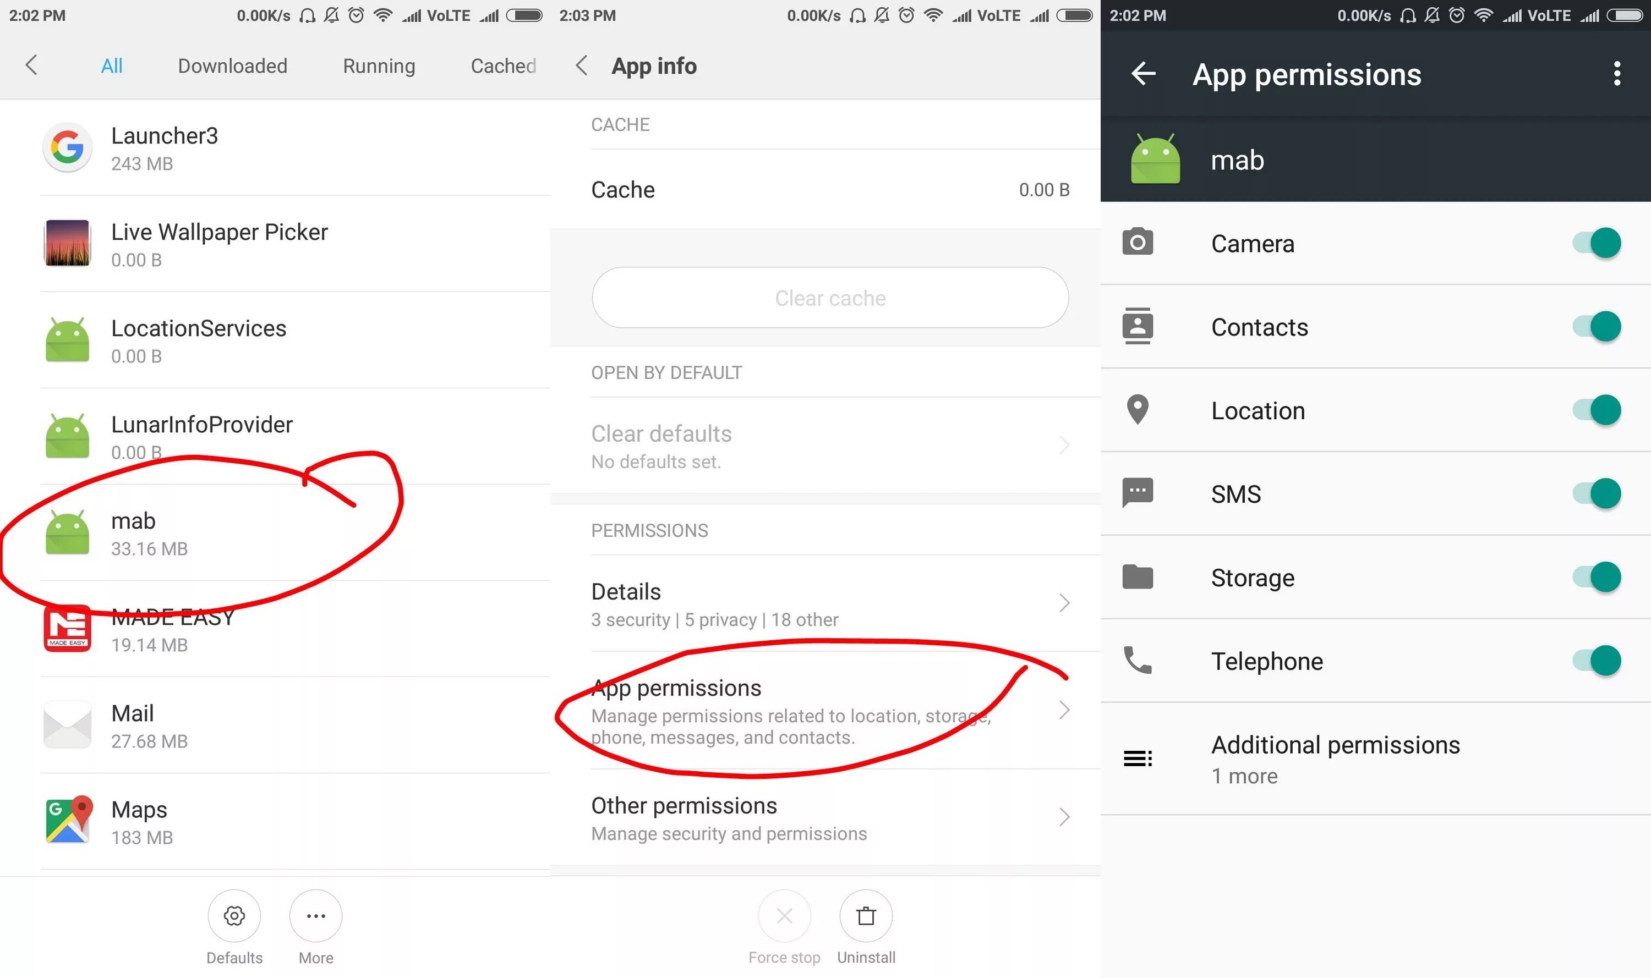
Task: Click the Storage permission icon
Action: [1138, 576]
